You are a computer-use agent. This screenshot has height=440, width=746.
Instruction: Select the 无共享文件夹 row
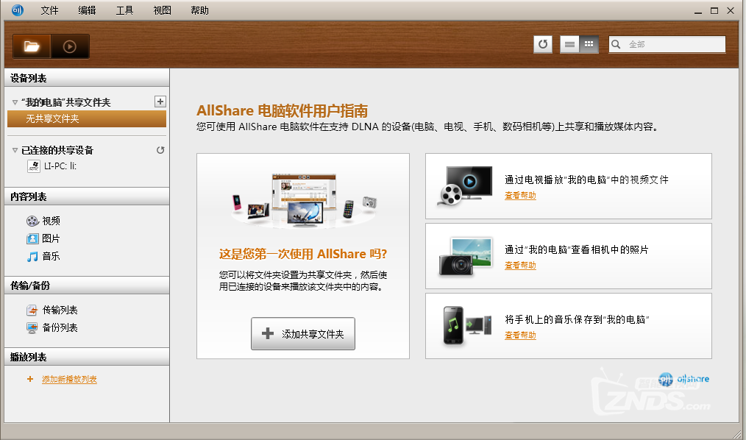(87, 119)
